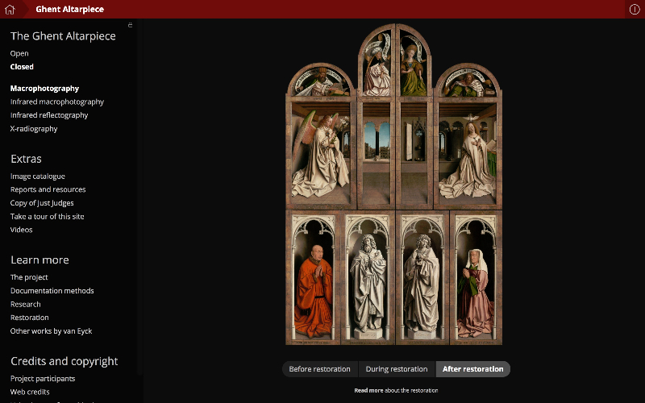Open the sibyl in white robe panel

click(377, 62)
